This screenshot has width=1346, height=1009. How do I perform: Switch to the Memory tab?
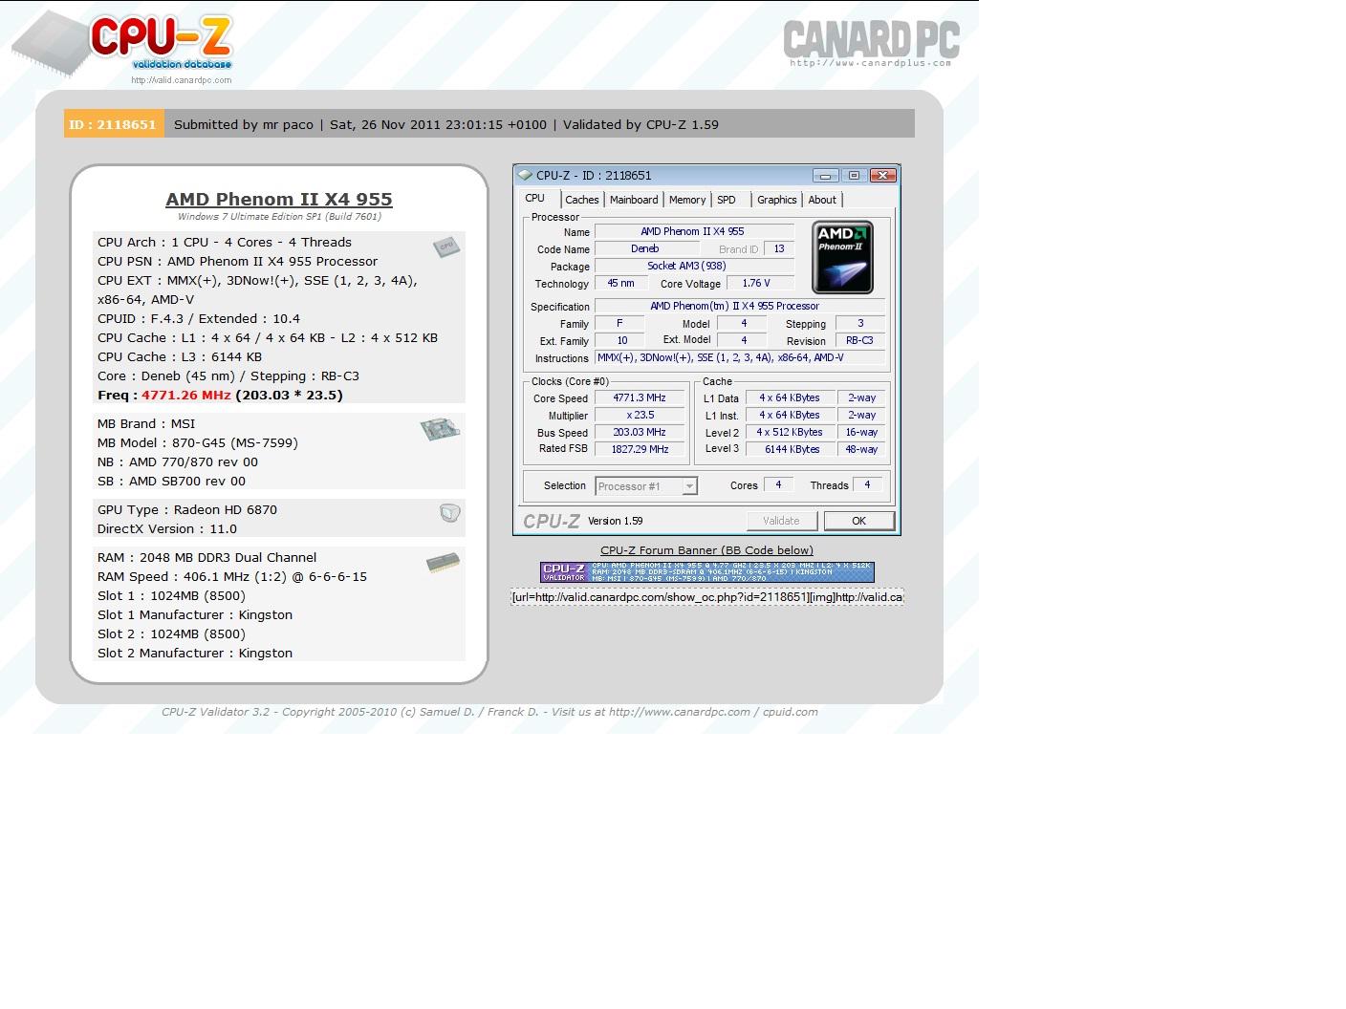point(687,200)
